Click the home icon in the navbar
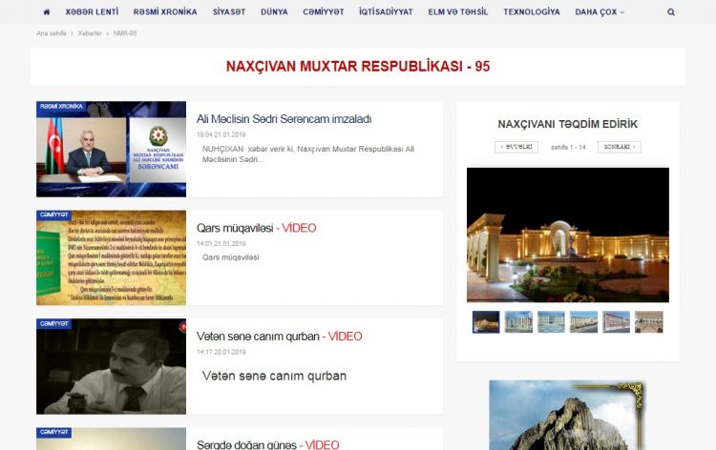 [47, 12]
